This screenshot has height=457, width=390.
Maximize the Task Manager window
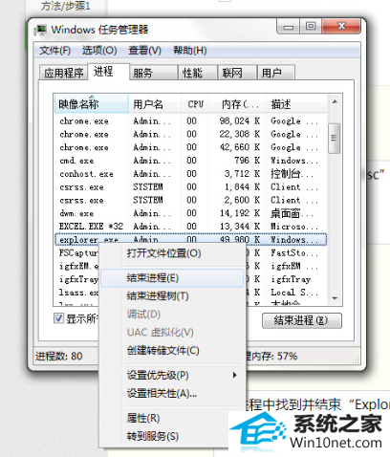click(311, 26)
